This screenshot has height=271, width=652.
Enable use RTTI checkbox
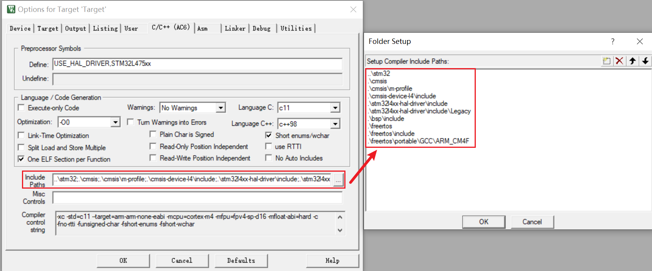(x=269, y=146)
